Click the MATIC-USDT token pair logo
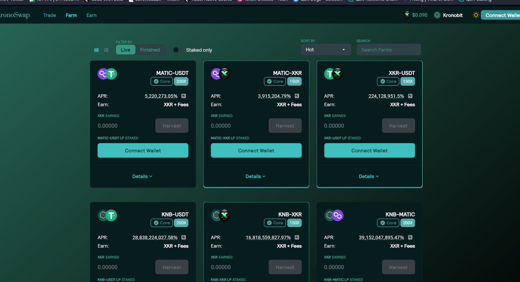Screen dimensions: 520x282 click(x=107, y=74)
